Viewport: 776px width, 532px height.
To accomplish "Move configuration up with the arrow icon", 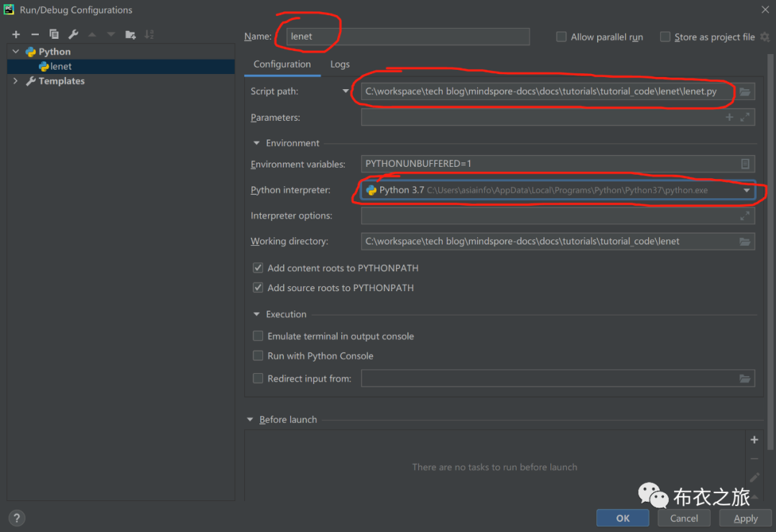I will (92, 35).
